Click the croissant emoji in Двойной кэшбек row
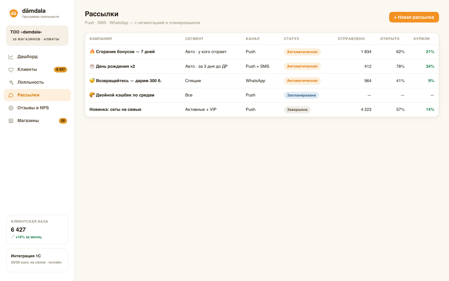 (92, 95)
